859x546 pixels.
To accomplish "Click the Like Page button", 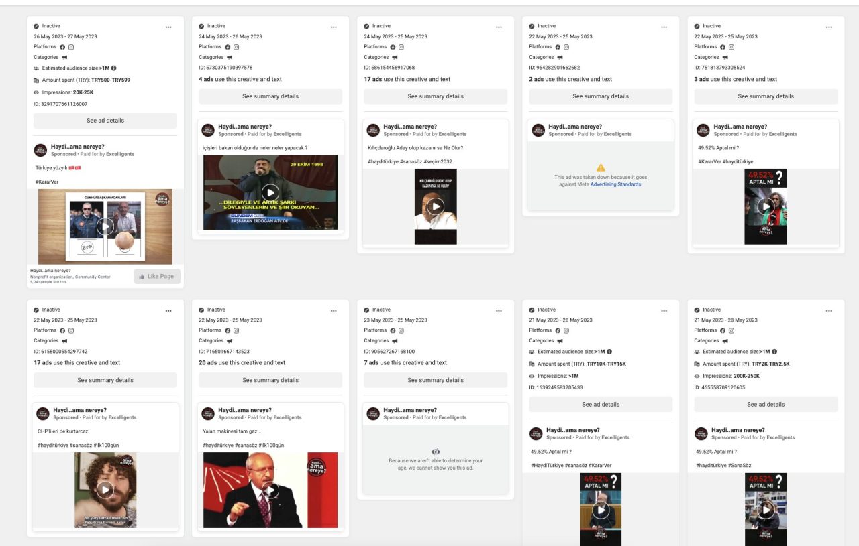I will (157, 276).
